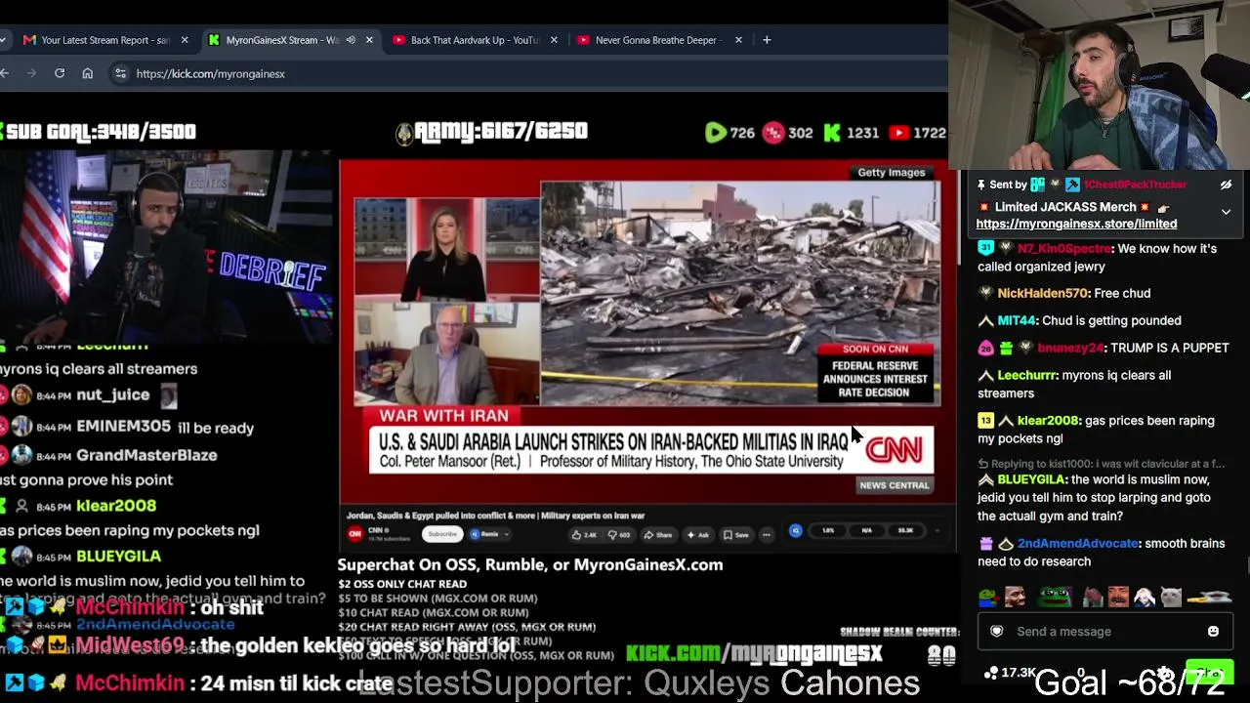The image size is (1250, 703).
Task: Pick the grey cat emote in the emote row
Action: 1171,597
